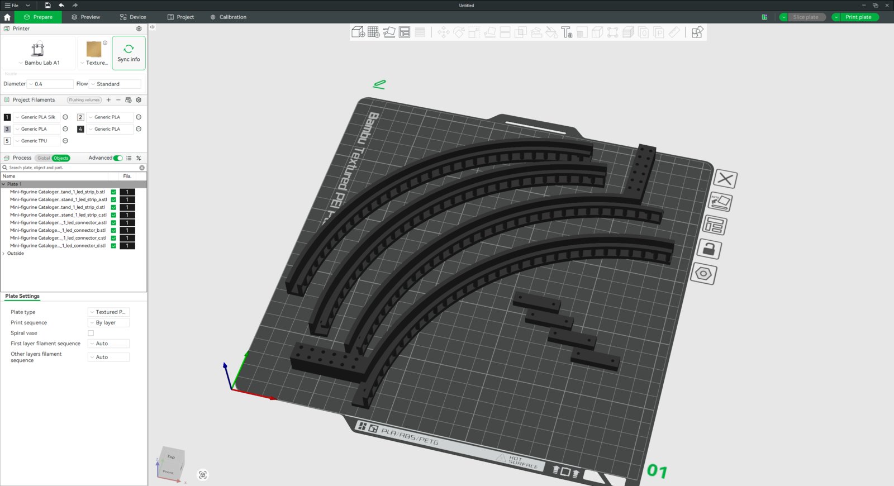
Task: Open printer settings gear in Printer panel
Action: click(x=139, y=28)
